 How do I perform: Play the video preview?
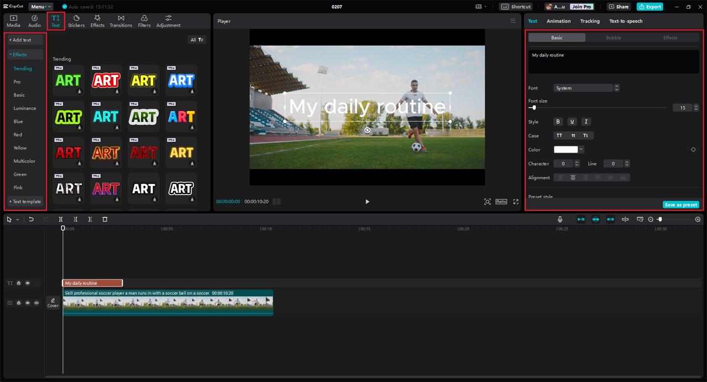click(367, 202)
